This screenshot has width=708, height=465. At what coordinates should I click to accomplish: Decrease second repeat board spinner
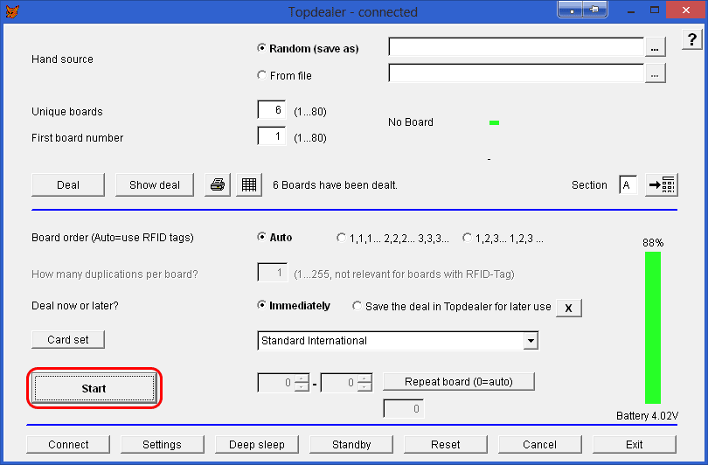[x=364, y=387]
